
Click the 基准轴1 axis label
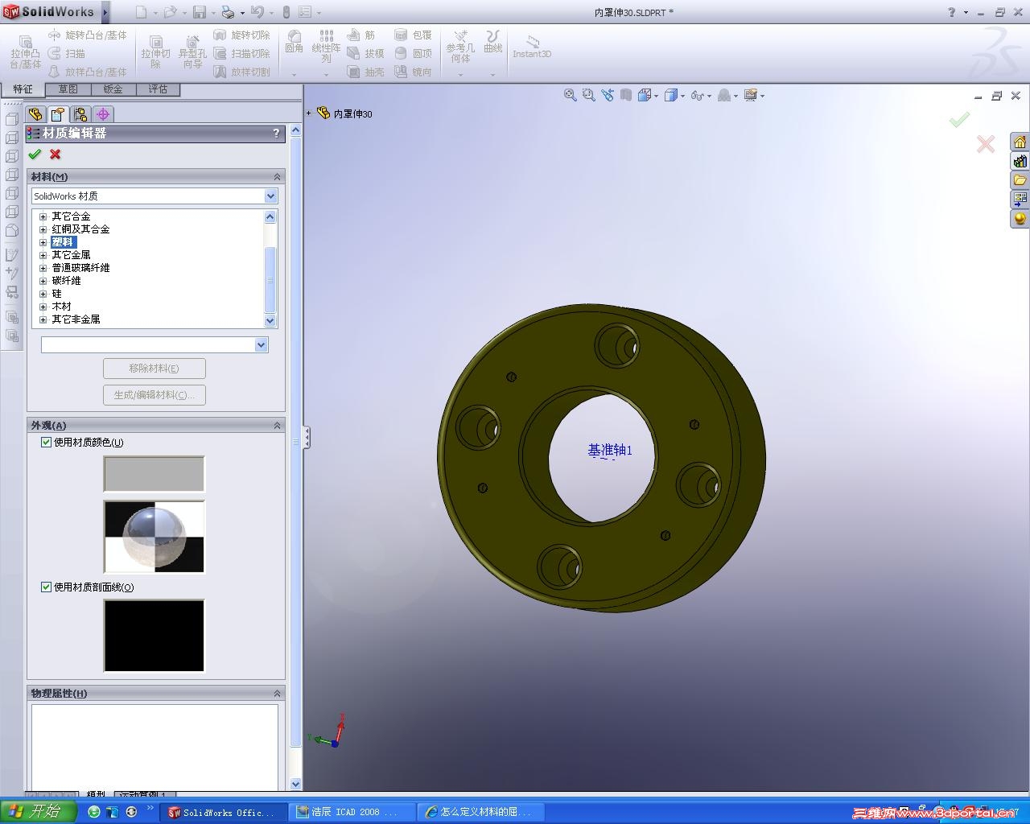[610, 451]
